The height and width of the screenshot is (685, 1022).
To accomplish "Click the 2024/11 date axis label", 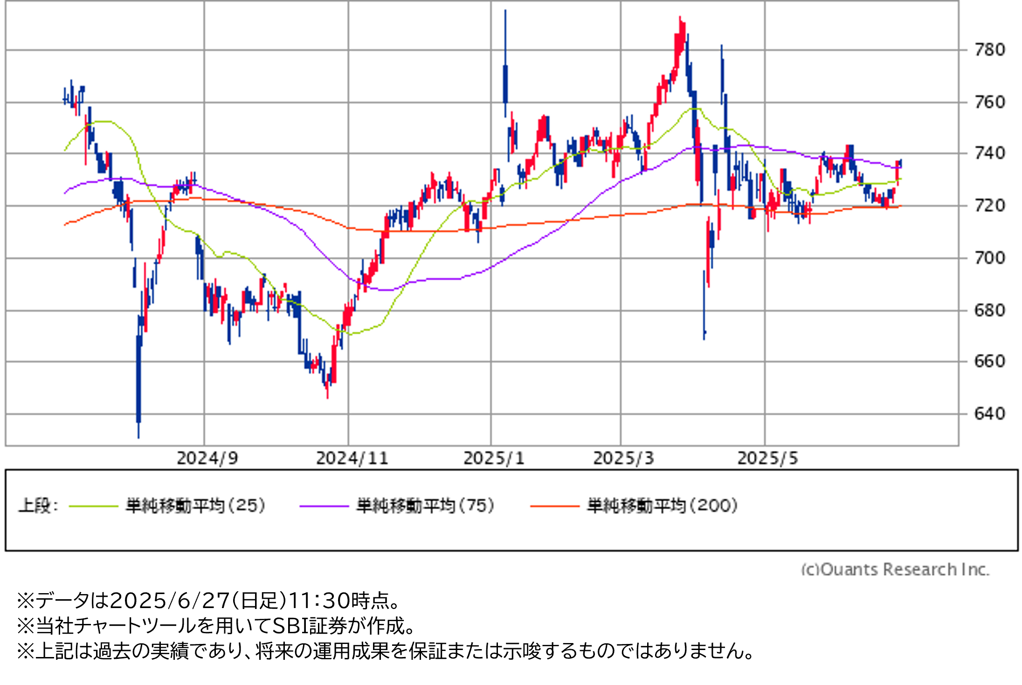I will pyautogui.click(x=352, y=458).
